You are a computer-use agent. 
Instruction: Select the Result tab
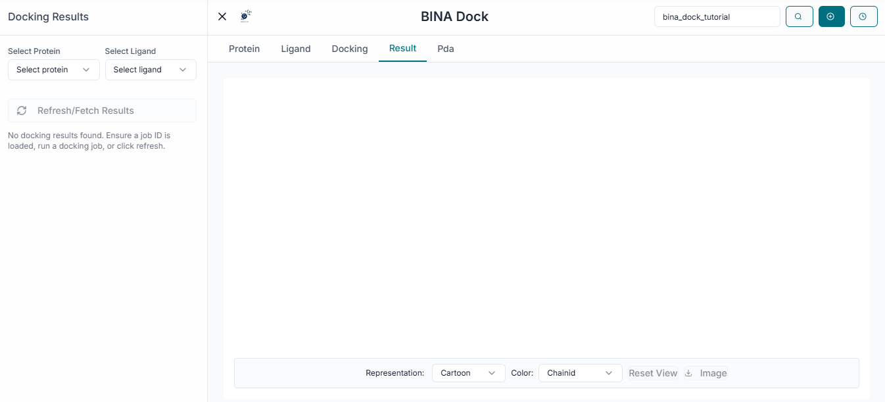point(402,48)
